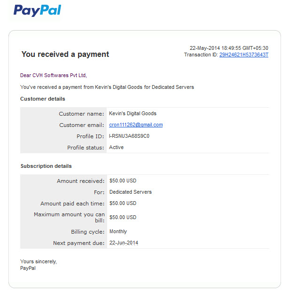Click the "Yours sincerely, PayPal" signature
297x299 pixels.
pyautogui.click(x=39, y=265)
